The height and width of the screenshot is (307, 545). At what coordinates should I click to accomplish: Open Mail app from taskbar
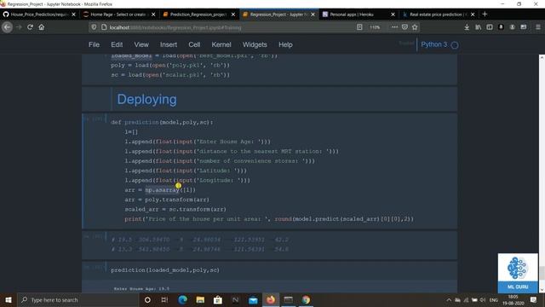pyautogui.click(x=253, y=299)
